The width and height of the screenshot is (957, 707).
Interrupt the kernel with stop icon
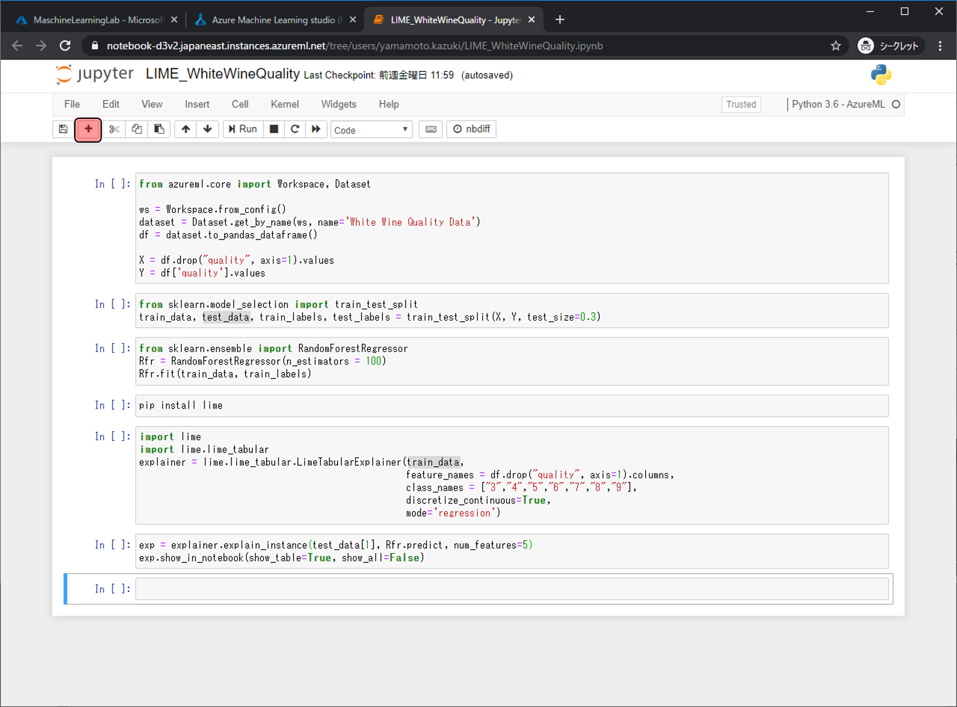(x=274, y=129)
